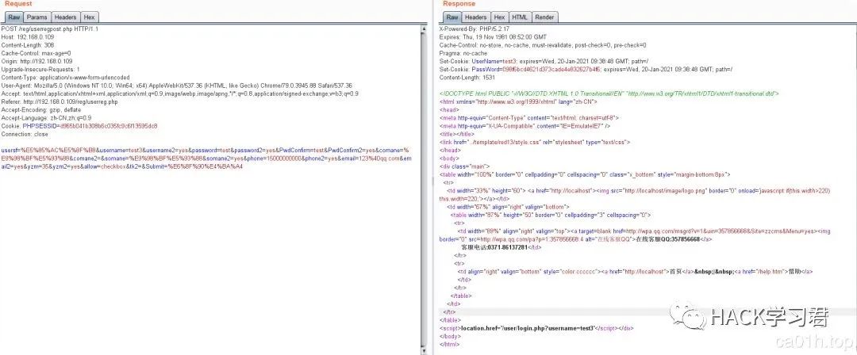
Task: Switch to the Response Hex tab
Action: point(500,17)
